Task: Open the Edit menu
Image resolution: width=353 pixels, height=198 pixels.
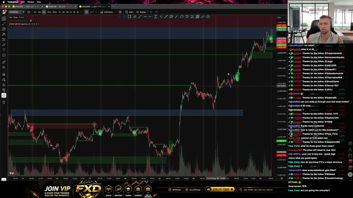Action: point(23,2)
